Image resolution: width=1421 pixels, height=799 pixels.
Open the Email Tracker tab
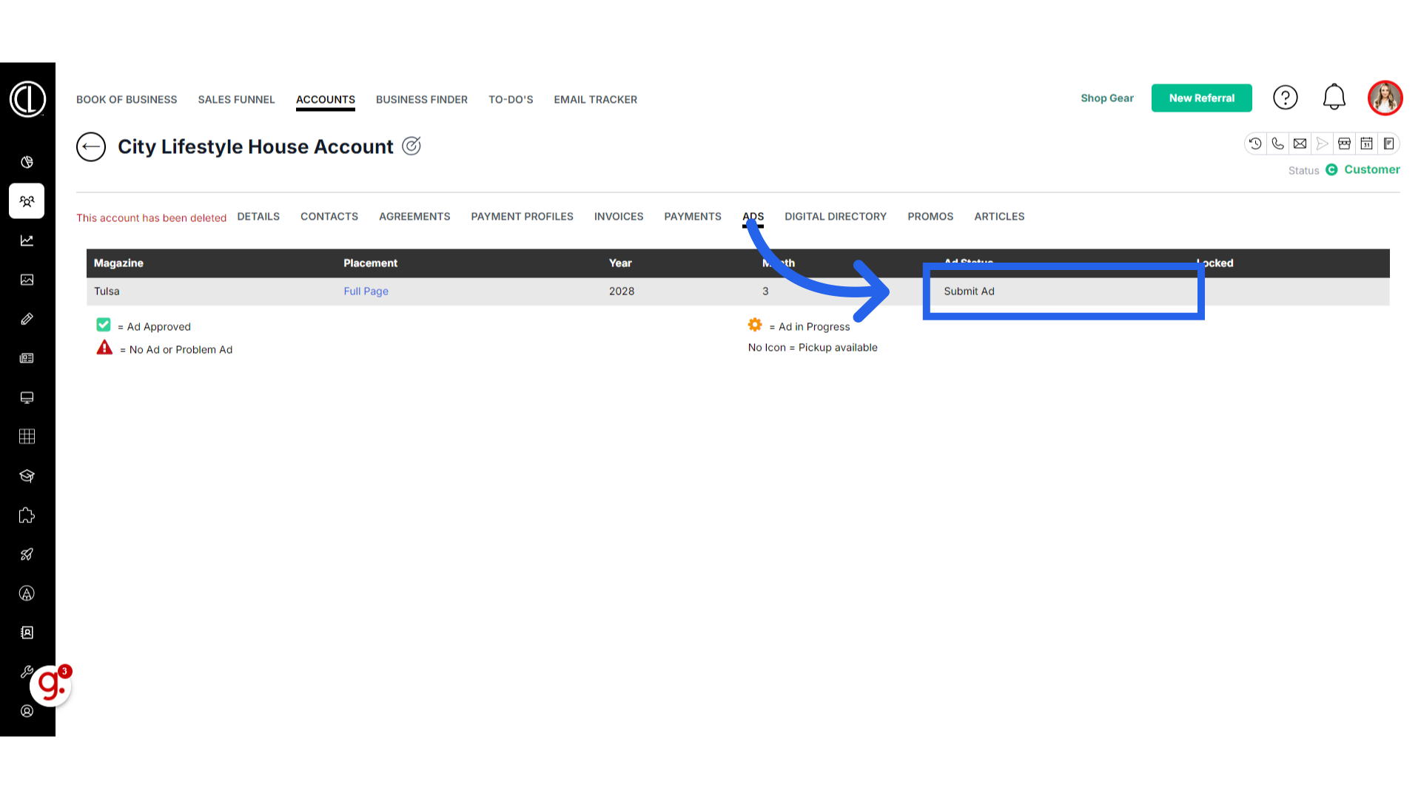pyautogui.click(x=596, y=99)
